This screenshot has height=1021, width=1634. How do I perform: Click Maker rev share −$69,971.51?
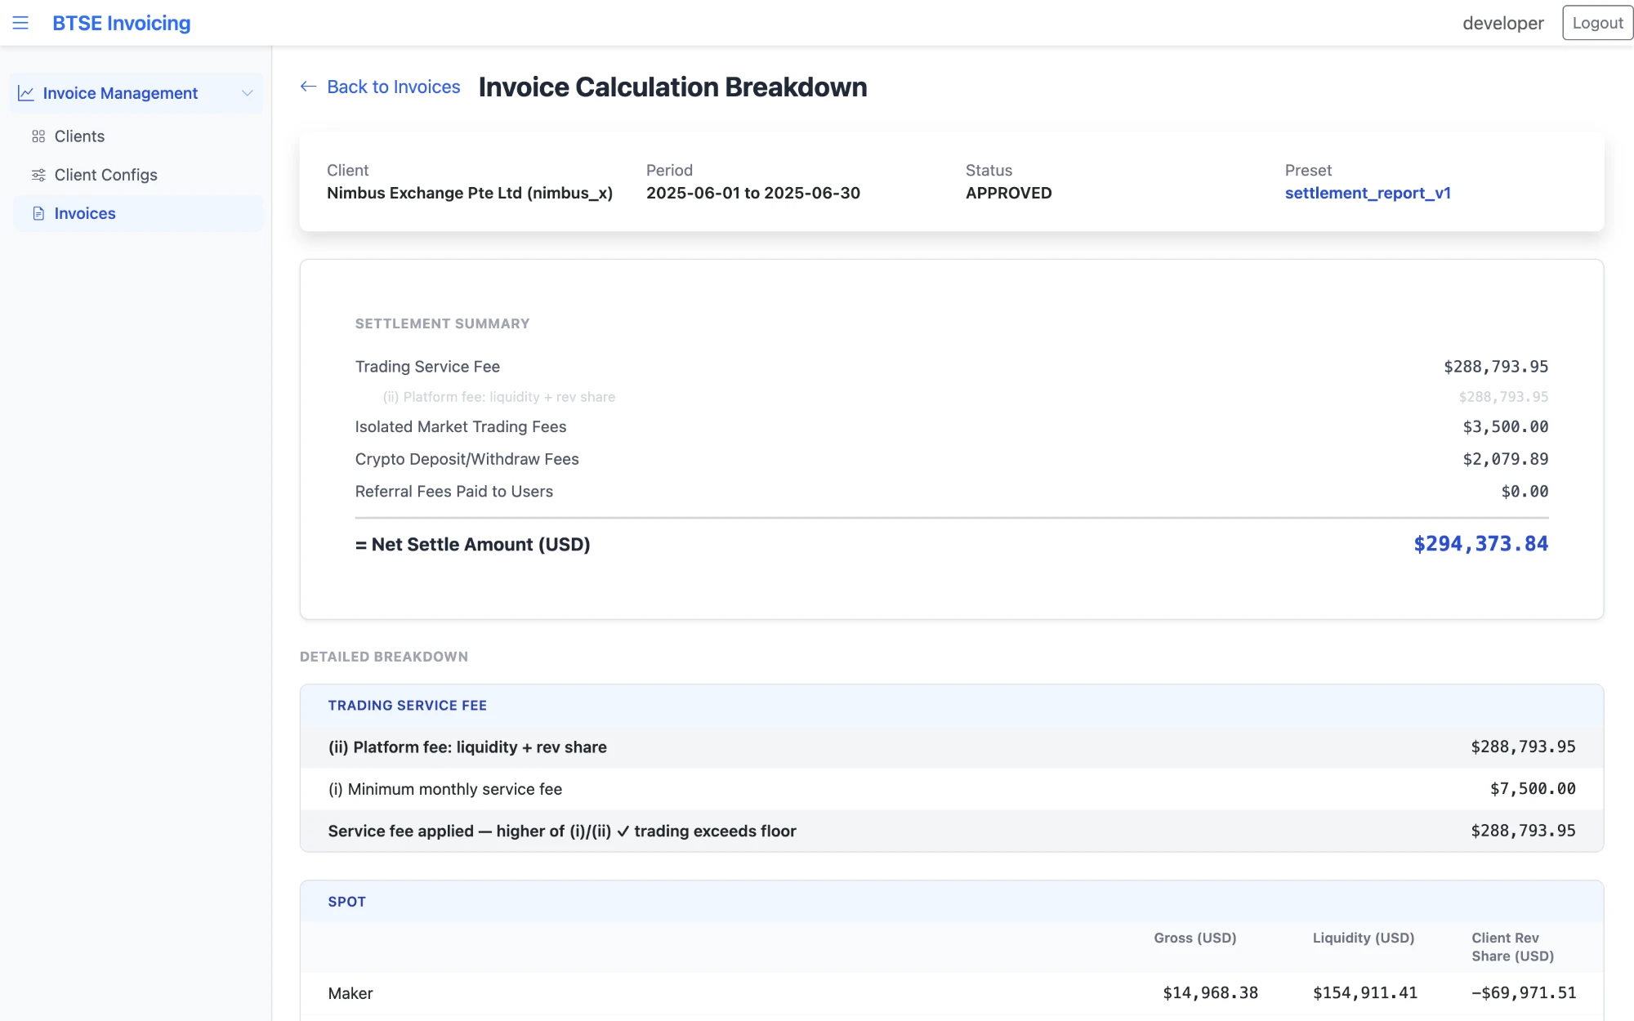click(1524, 993)
